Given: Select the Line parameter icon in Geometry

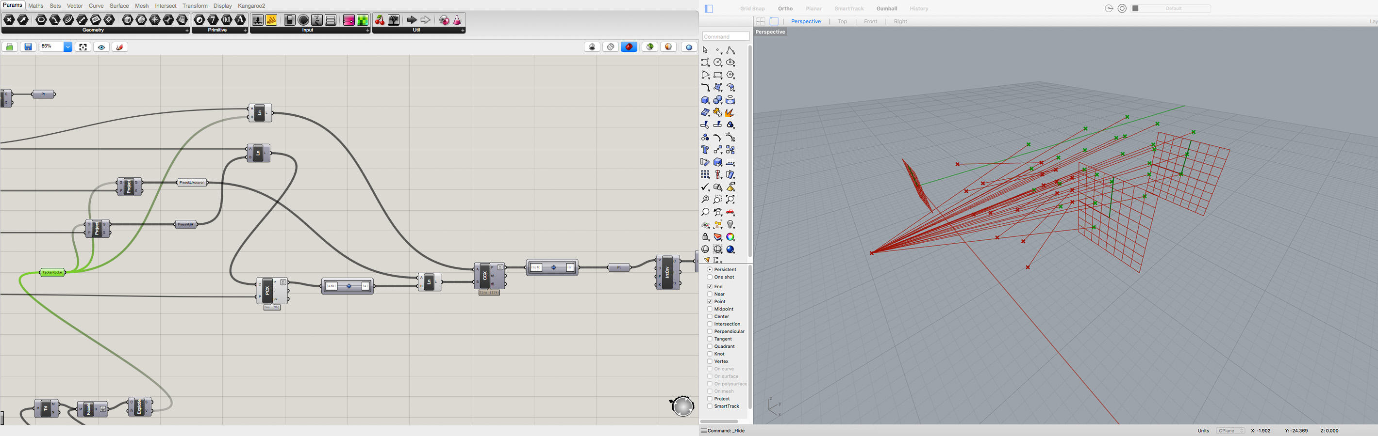Looking at the screenshot, I should [x=82, y=20].
